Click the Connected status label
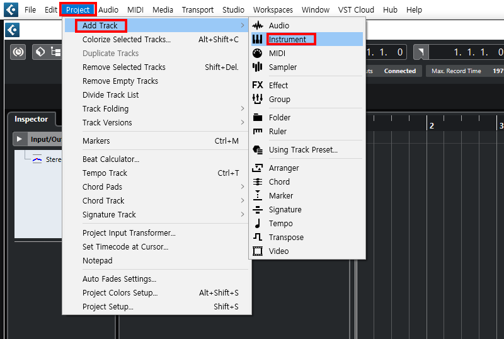 click(400, 71)
